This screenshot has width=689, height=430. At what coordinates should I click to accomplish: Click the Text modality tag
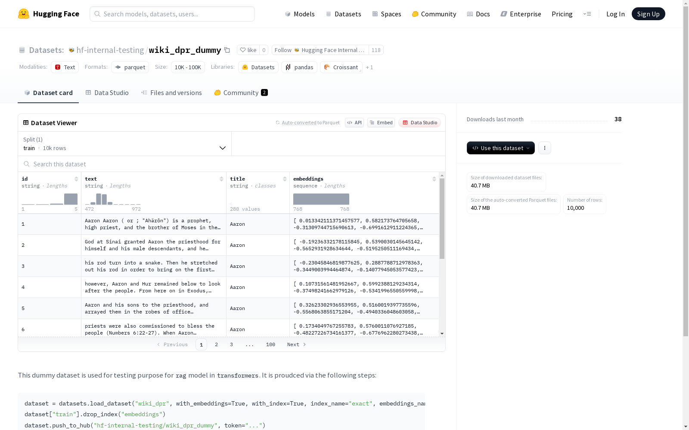point(65,67)
